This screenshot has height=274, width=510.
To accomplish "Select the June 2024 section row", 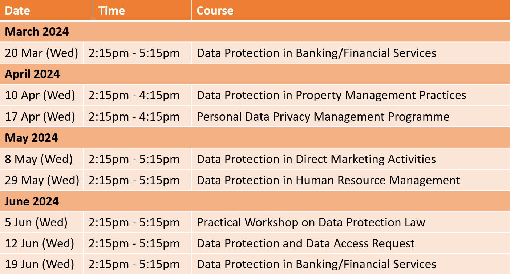I will pyautogui.click(x=255, y=201).
